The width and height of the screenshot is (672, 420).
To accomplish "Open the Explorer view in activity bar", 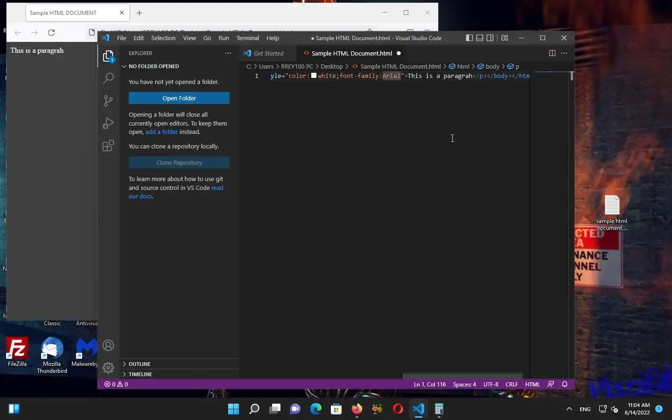I will click(x=108, y=56).
